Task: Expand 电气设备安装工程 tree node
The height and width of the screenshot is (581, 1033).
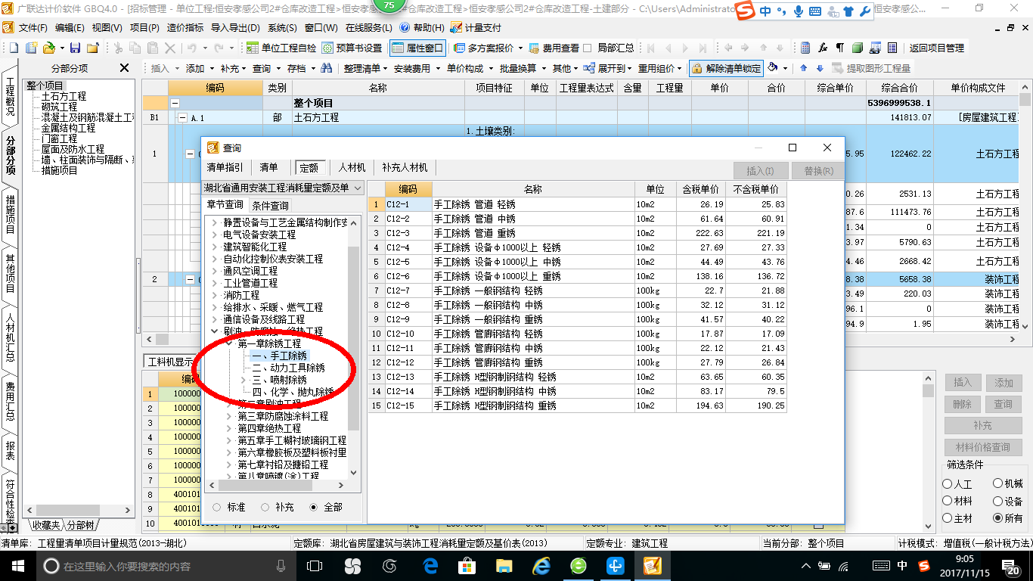Action: [x=215, y=235]
